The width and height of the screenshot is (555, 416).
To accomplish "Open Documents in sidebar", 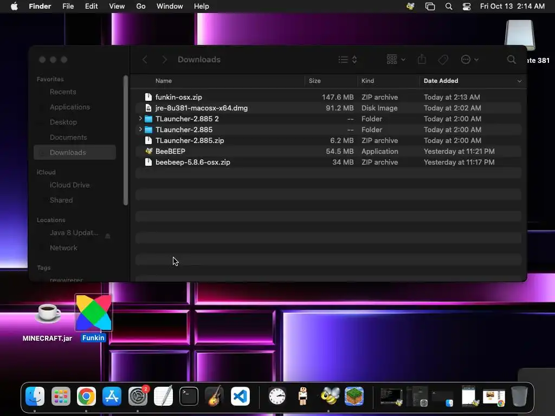I will (68, 137).
